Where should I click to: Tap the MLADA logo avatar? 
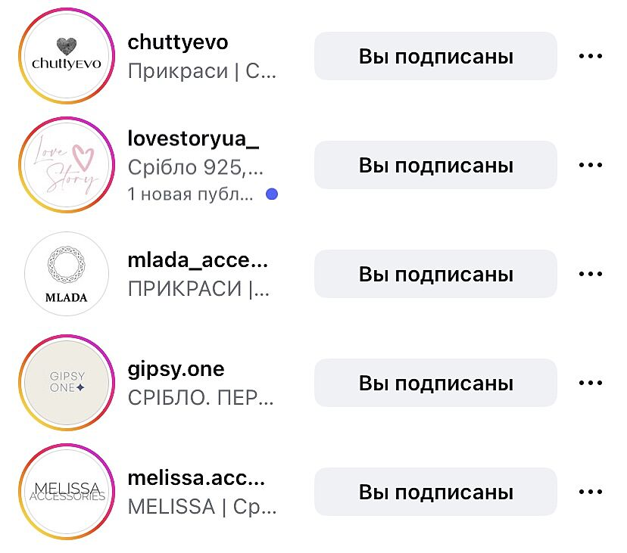(x=66, y=275)
